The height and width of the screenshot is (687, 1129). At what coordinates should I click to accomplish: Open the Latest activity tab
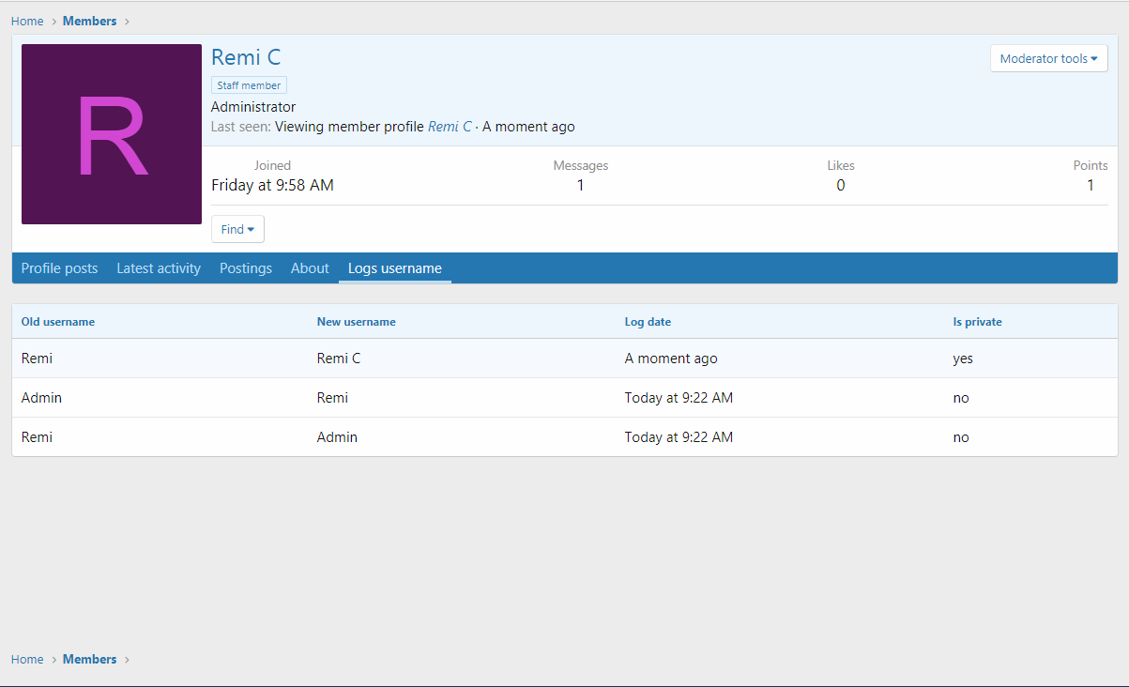[x=159, y=268]
